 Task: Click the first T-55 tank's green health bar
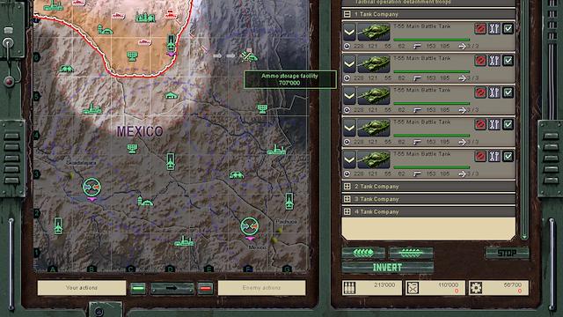[x=432, y=40]
